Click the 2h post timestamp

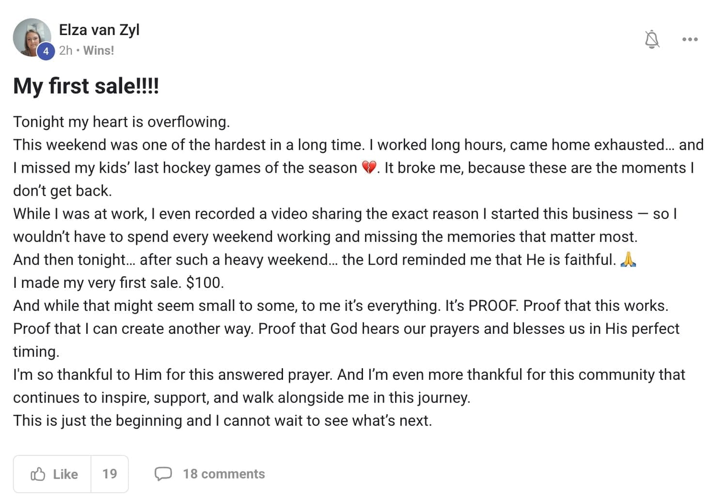click(65, 50)
